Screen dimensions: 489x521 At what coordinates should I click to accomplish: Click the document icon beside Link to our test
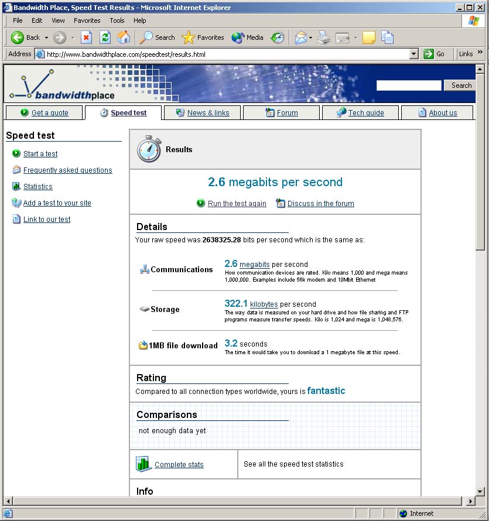pyautogui.click(x=16, y=219)
